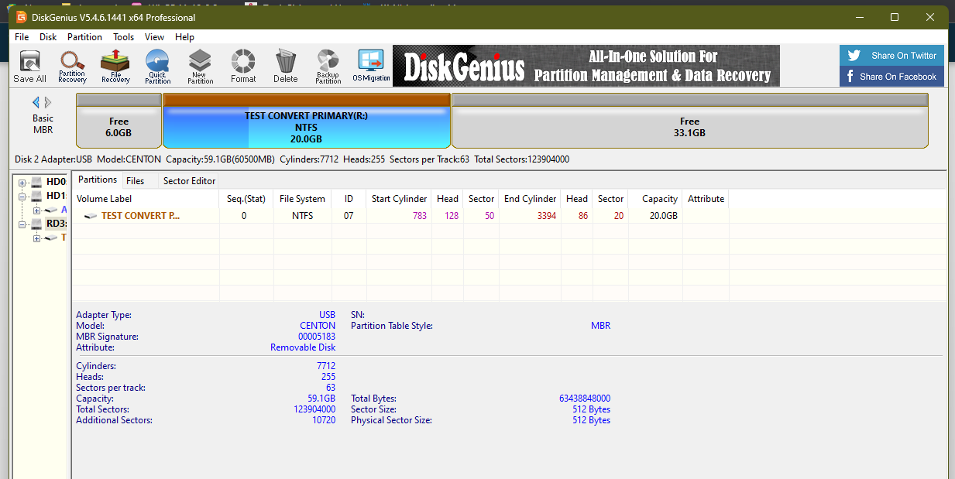The width and height of the screenshot is (955, 479).
Task: Click the Attribute column header
Action: [706, 199]
